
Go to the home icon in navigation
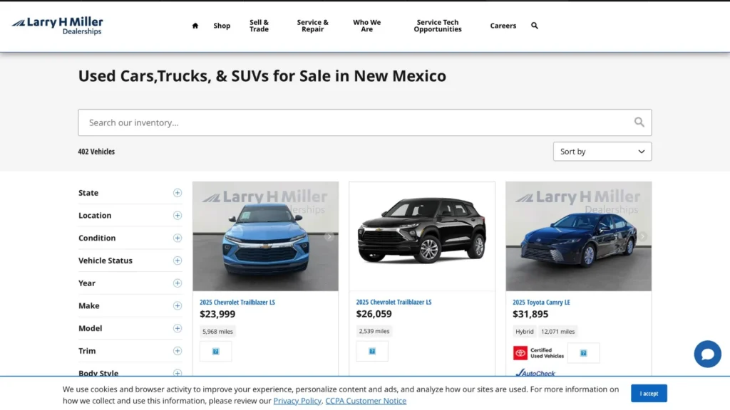tap(195, 26)
